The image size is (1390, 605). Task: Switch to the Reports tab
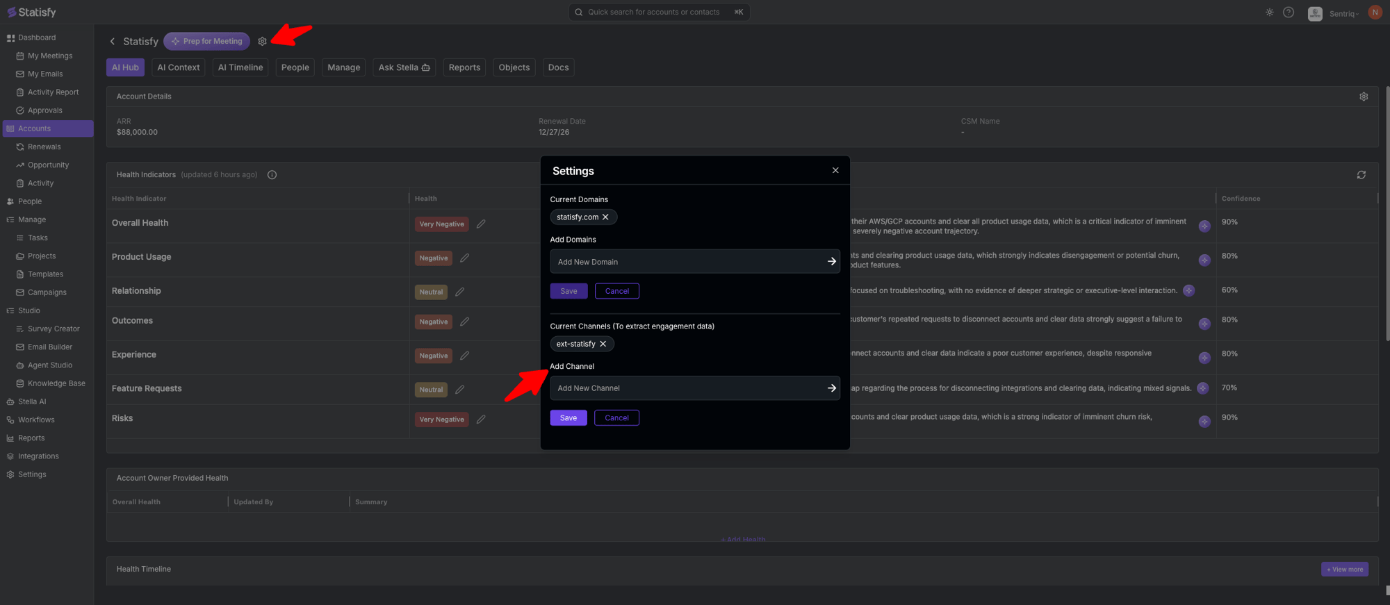tap(464, 67)
